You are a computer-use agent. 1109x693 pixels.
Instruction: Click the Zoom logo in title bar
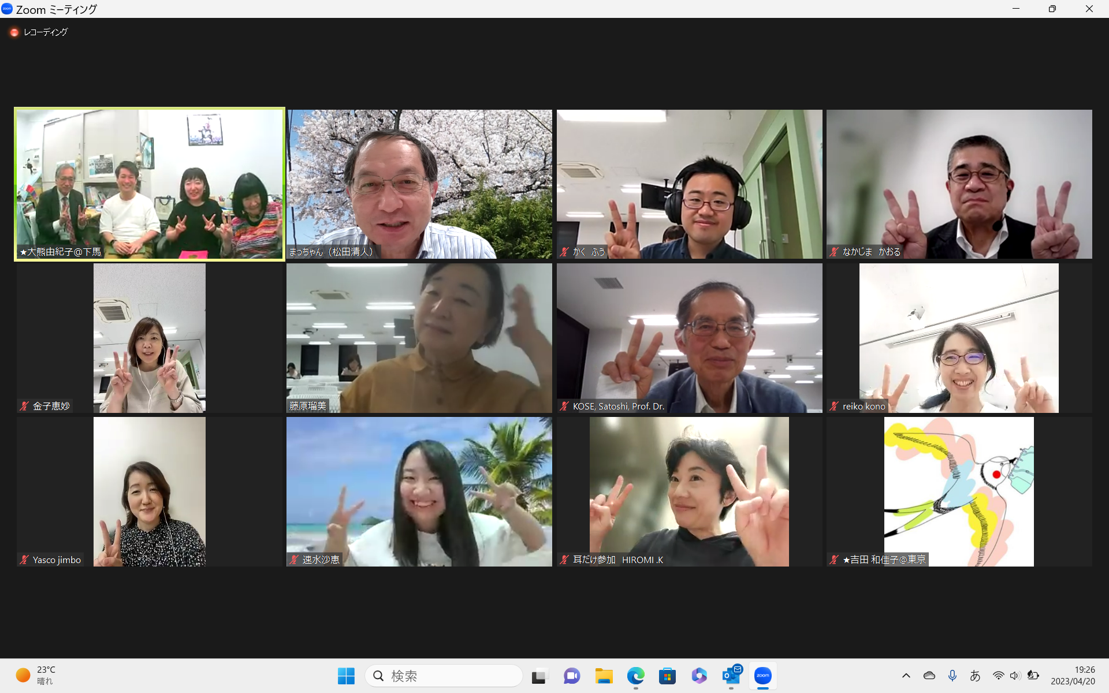point(7,9)
